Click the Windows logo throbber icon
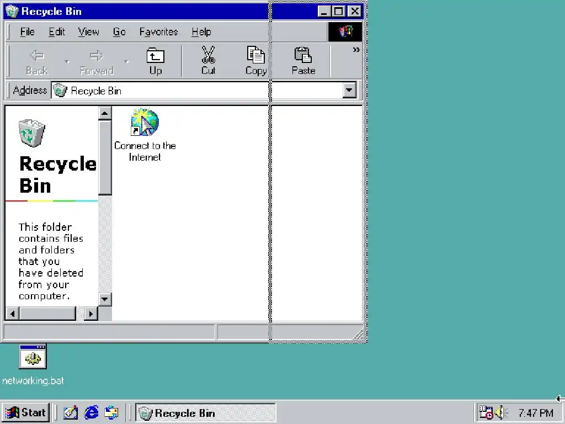This screenshot has height=424, width=565. tap(345, 31)
